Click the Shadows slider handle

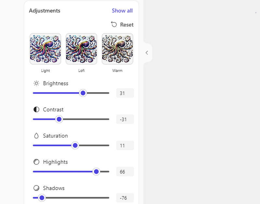coord(42,198)
